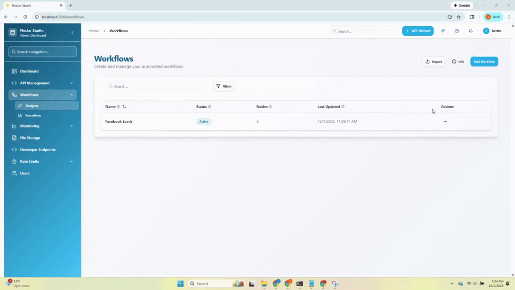
Task: Open the weather widget on taskbar
Action: pos(18,283)
